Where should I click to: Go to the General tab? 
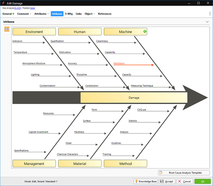click(x=7, y=14)
